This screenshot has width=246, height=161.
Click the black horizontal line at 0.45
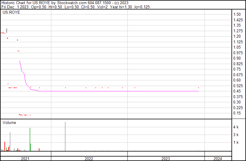click(119, 91)
